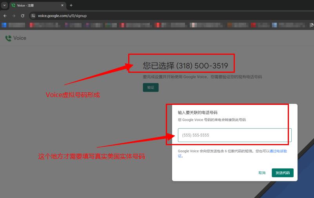
Task: Cancel the dialog with 取消
Action: click(x=262, y=173)
